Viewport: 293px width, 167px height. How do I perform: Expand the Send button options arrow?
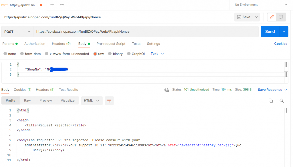tap(284, 32)
